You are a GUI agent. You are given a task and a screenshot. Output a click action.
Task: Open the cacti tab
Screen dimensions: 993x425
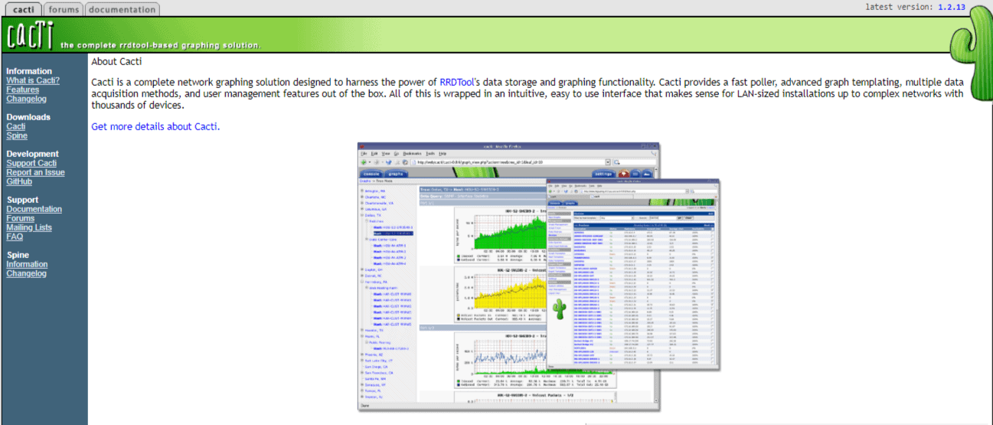tap(22, 9)
